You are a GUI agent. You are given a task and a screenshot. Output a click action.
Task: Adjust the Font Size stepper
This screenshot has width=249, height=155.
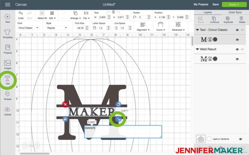[87, 28]
